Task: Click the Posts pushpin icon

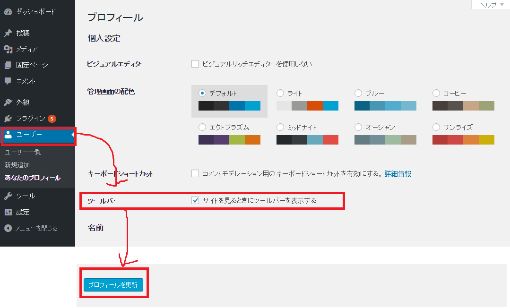Action: (x=8, y=33)
